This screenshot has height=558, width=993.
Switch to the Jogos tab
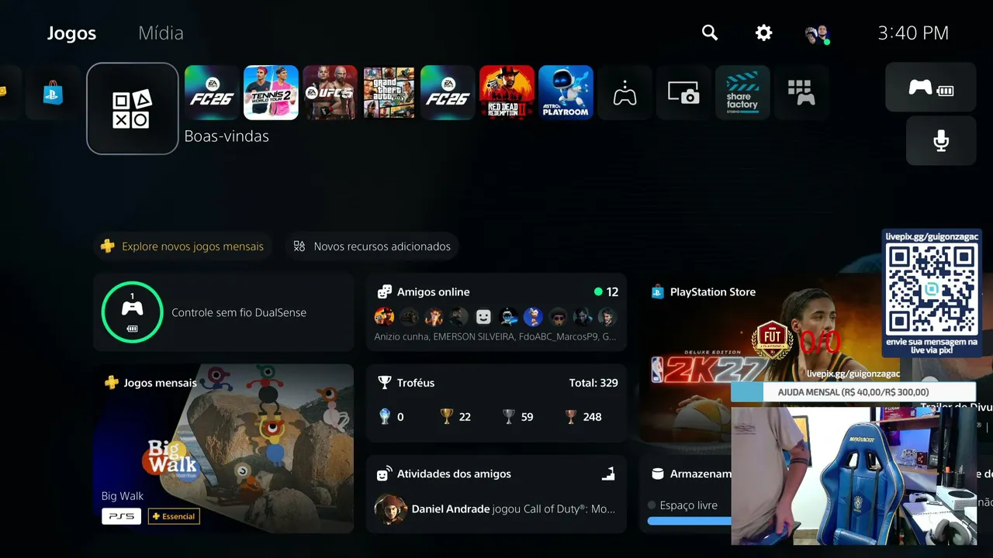click(x=71, y=33)
